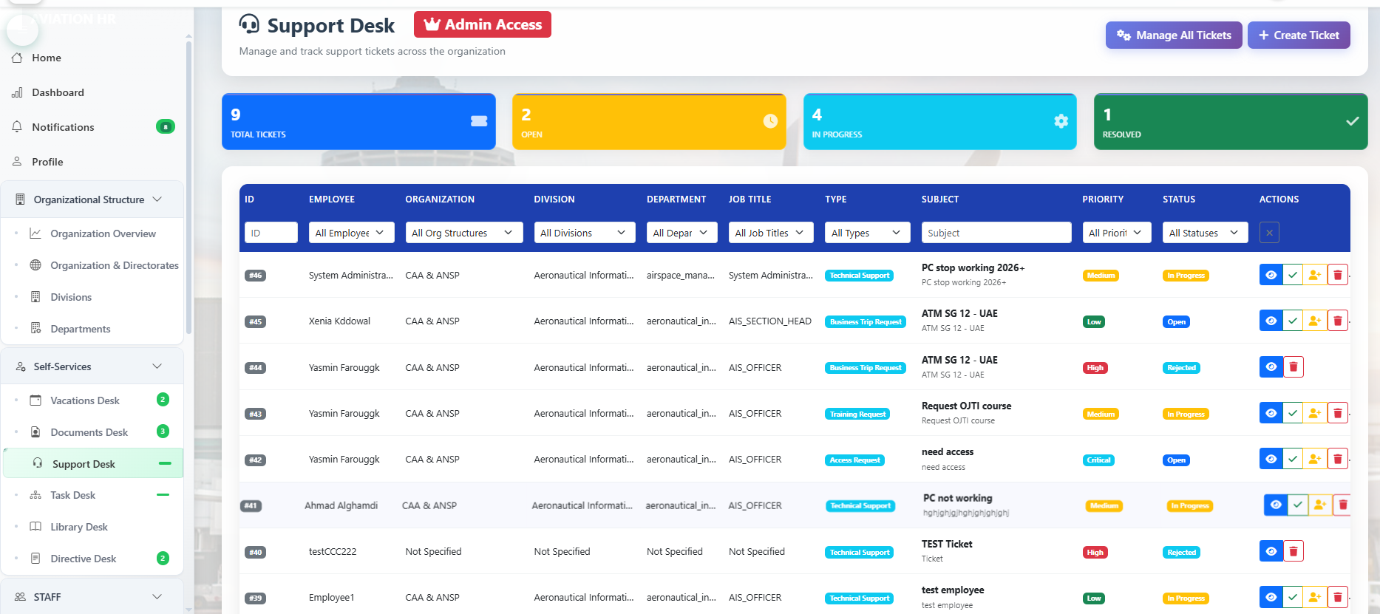The image size is (1380, 614).
Task: Delete ticket #44 using trash icon
Action: (x=1293, y=367)
